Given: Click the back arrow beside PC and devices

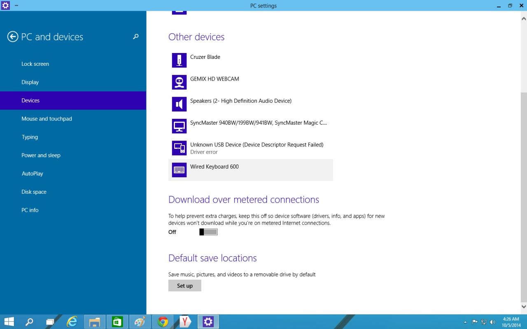Looking at the screenshot, I should point(13,37).
